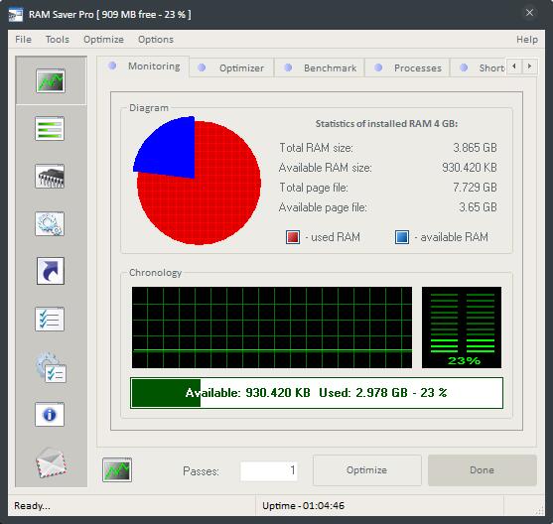Open the checklist sidebar icon
Viewport: 553px width, 524px height.
point(50,320)
